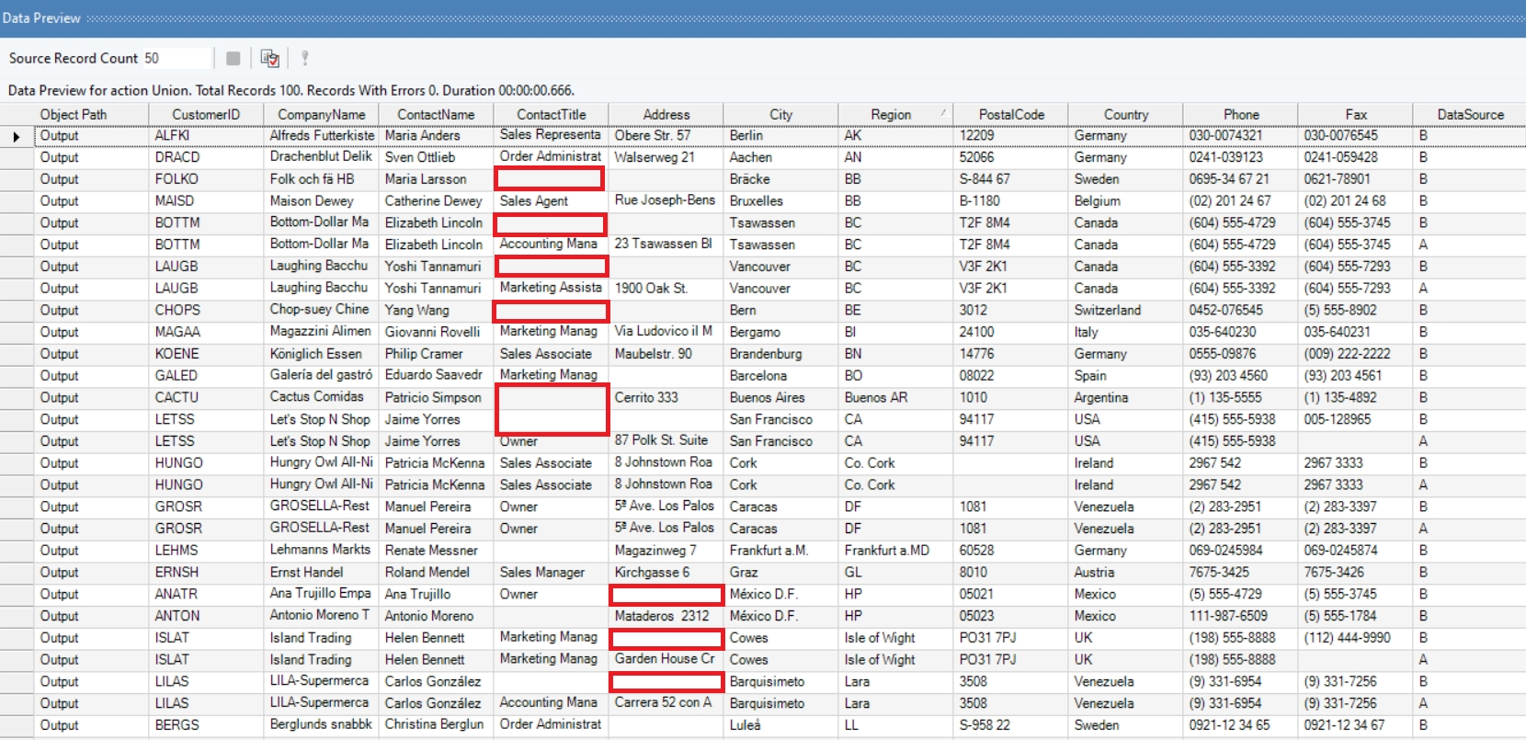The height and width of the screenshot is (740, 1526).
Task: Click the verify data icon with red checkmark
Action: point(269,59)
